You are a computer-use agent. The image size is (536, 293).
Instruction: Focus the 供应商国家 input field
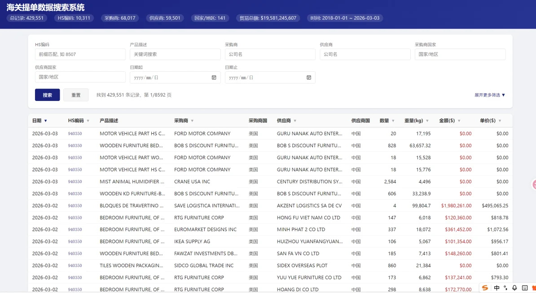(80, 77)
